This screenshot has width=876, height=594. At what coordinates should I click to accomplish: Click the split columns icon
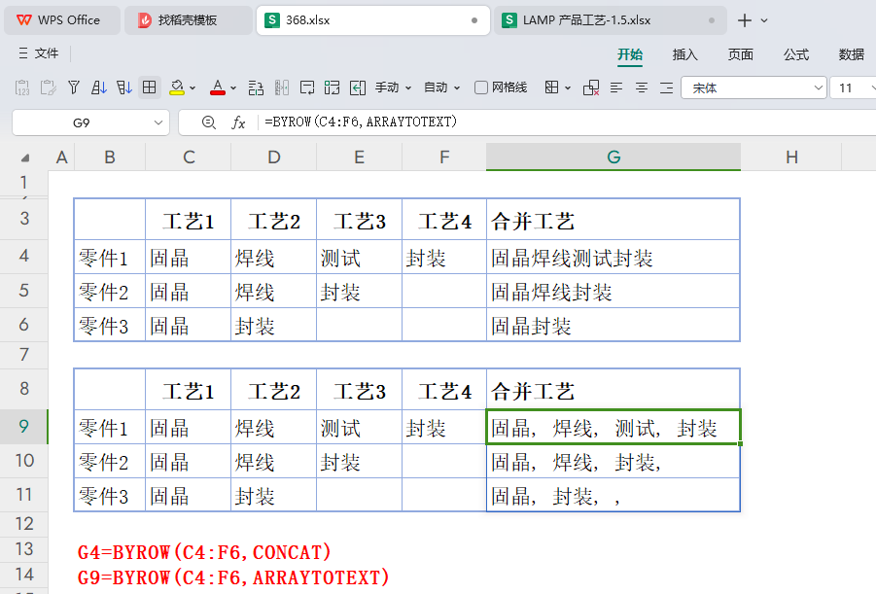coord(282,87)
